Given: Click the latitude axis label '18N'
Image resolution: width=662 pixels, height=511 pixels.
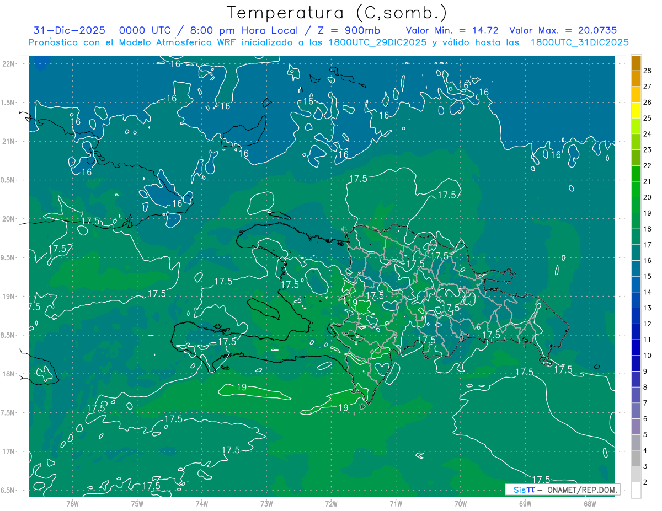Looking at the screenshot, I should coord(8,374).
